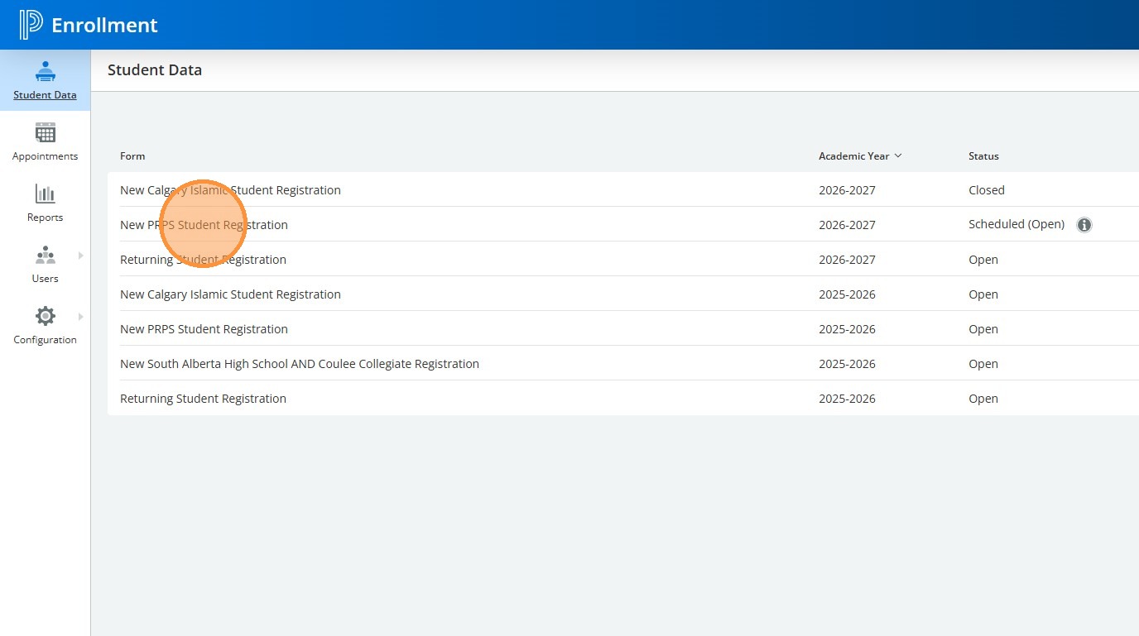
Task: Click the Student Data page heading
Action: pyautogui.click(x=155, y=70)
